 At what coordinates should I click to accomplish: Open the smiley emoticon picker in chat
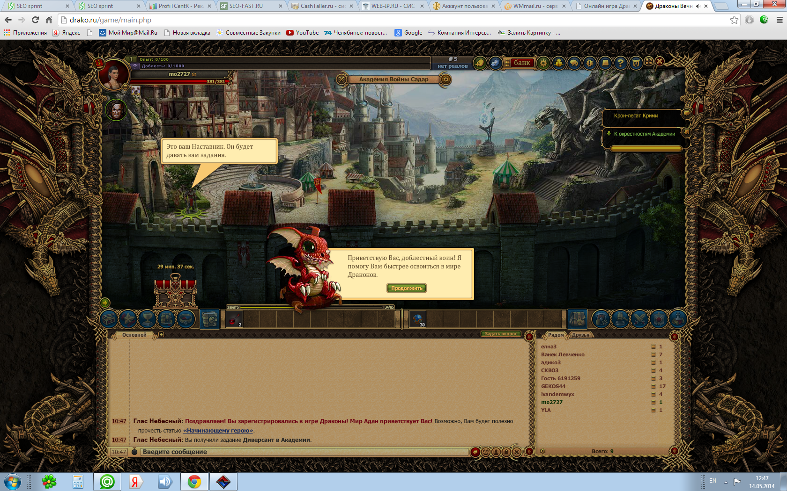[x=486, y=452]
